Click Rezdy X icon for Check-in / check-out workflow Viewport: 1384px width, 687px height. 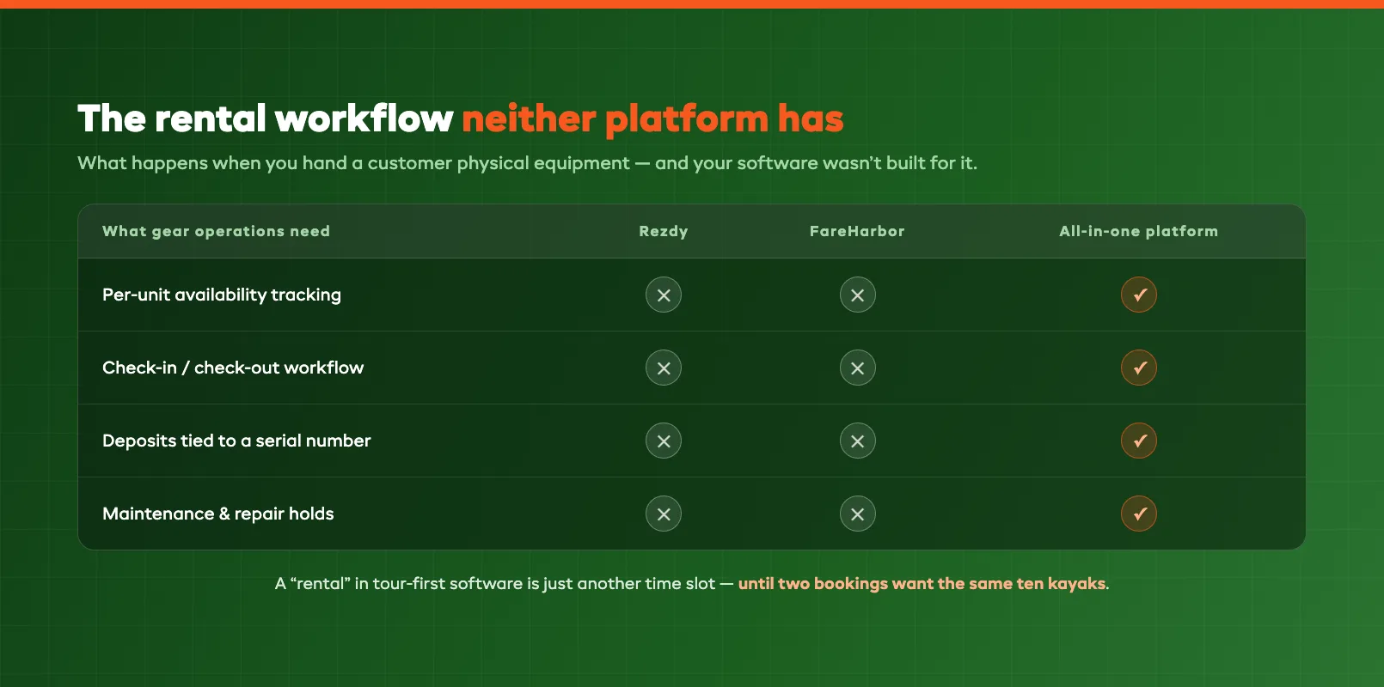coord(664,368)
